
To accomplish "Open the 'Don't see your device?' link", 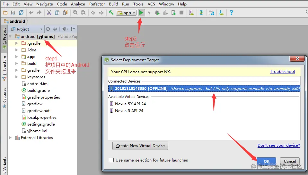I will pyautogui.click(x=279, y=145).
